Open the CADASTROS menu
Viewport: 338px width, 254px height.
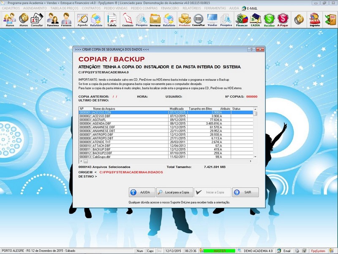(x=11, y=8)
